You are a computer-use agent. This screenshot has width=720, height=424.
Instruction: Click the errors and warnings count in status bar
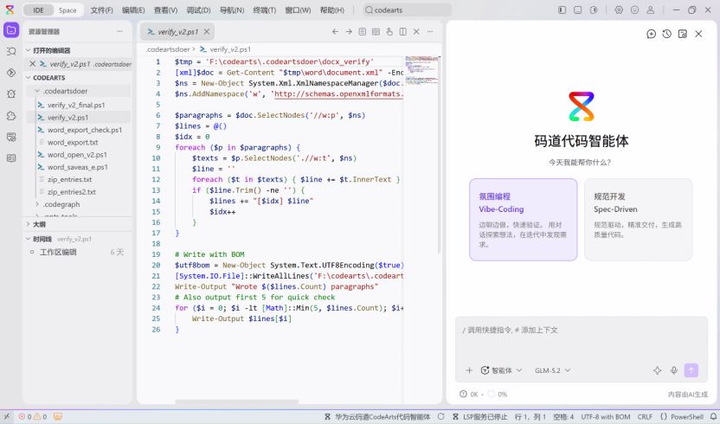[33, 417]
